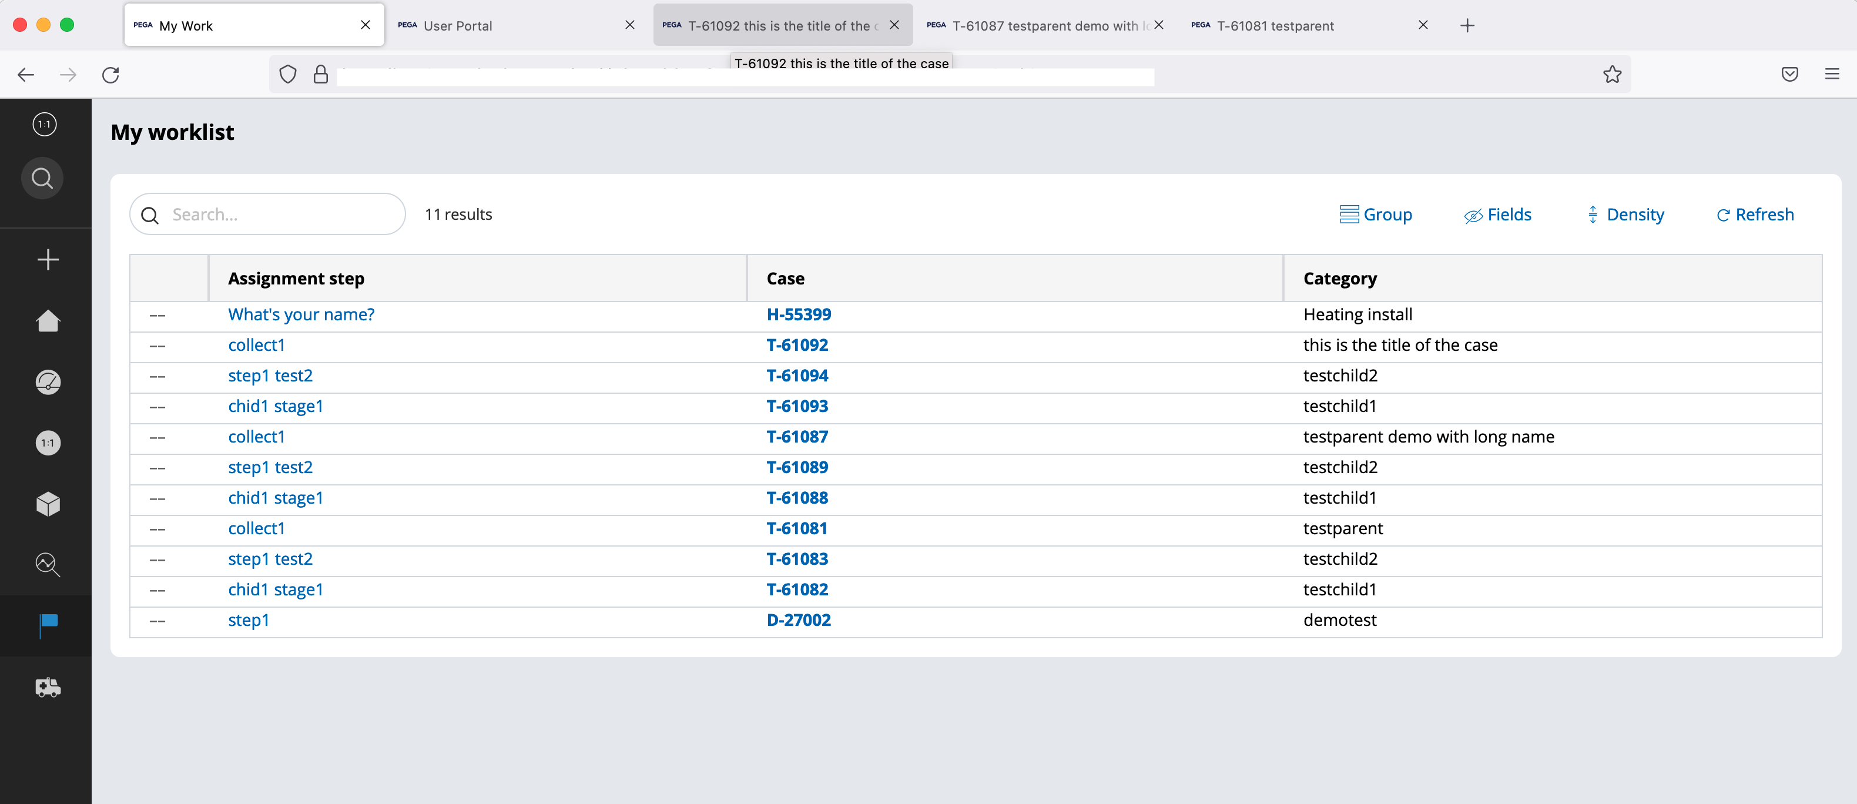
Task: Open the chart magnifier explore icon
Action: point(48,565)
